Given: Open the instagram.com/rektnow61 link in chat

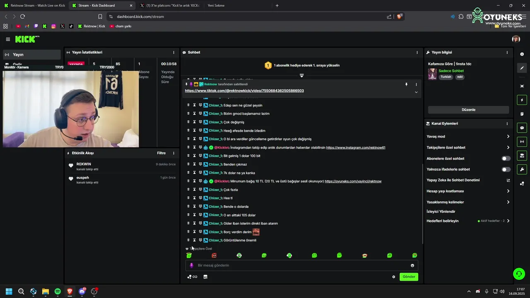Looking at the screenshot, I should (356, 147).
